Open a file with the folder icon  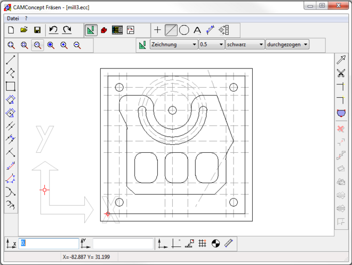coord(24,30)
